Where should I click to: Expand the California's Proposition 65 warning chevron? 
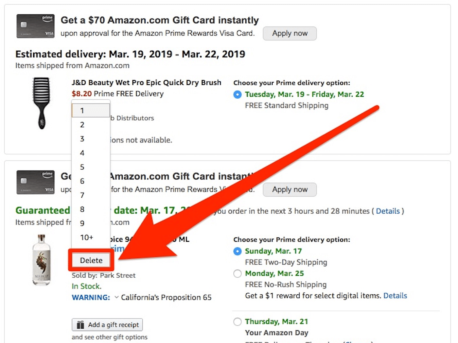point(116,298)
